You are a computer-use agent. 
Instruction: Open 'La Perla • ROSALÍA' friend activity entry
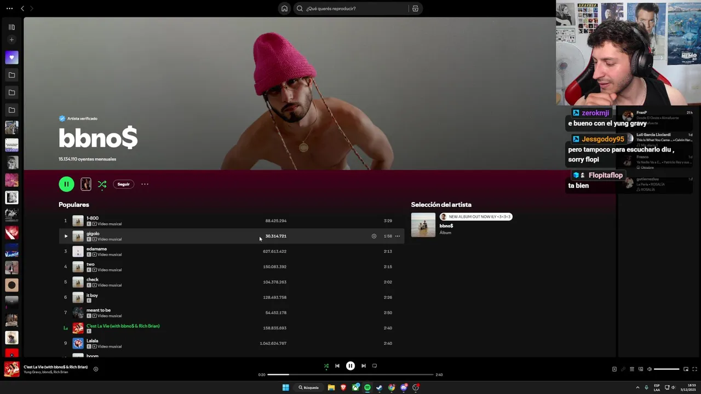[657, 184]
